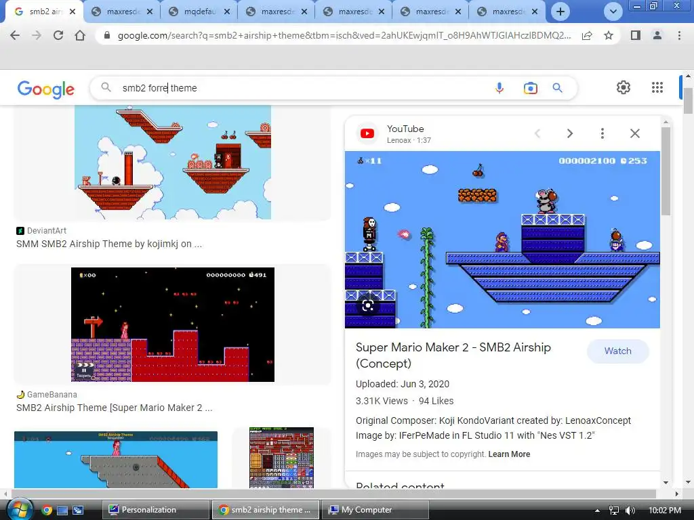Select the gray airship deck thumbnail
Screen dimensions: 694x520
[x=116, y=460]
